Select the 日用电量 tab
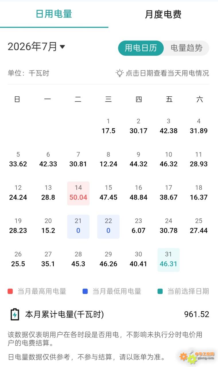 [54, 14]
